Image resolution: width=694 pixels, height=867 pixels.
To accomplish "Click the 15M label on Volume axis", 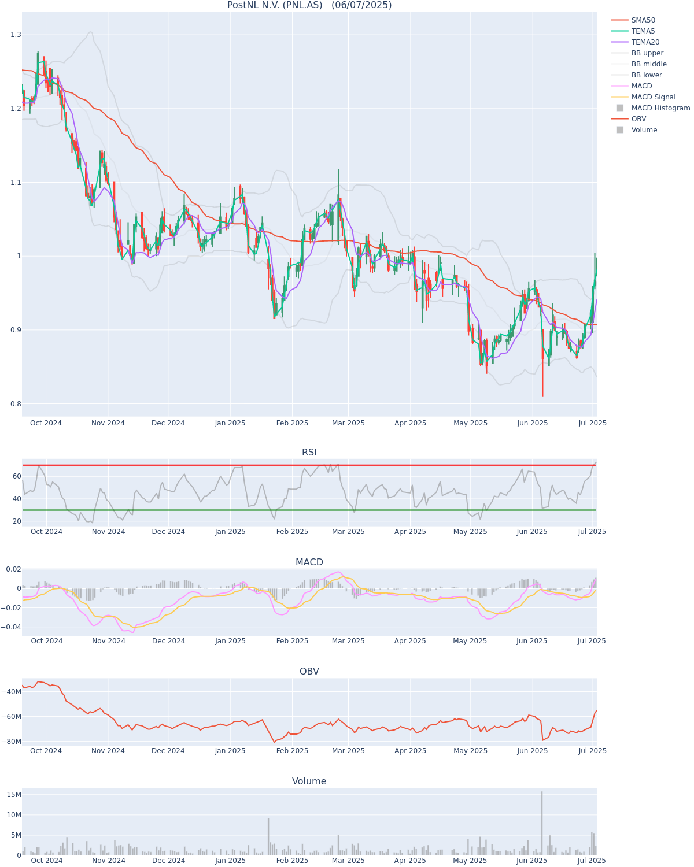I will click(x=14, y=795).
